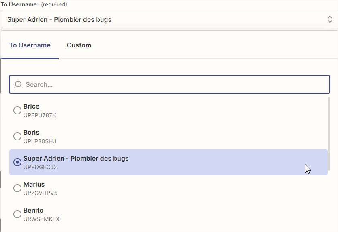Select the Boris radio button
338x232 pixels.
pos(17,136)
